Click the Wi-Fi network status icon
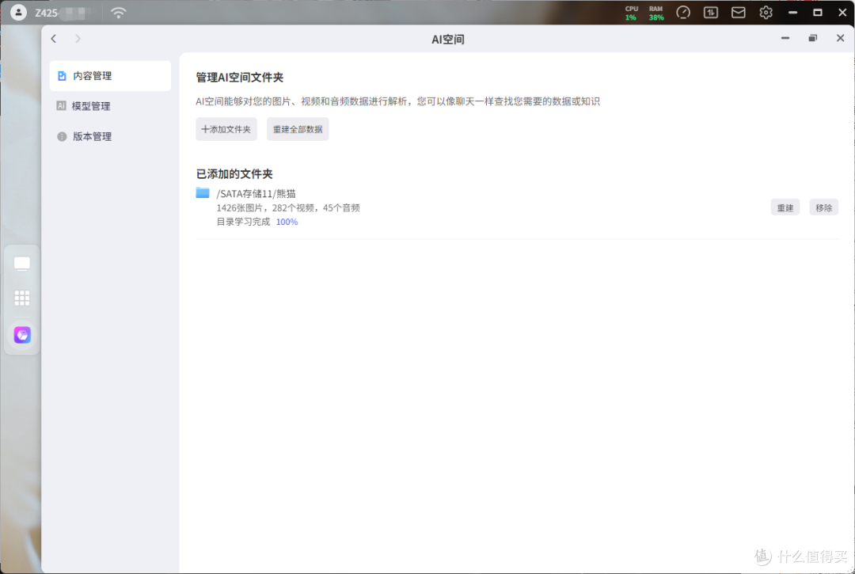Image resolution: width=855 pixels, height=574 pixels. click(118, 13)
